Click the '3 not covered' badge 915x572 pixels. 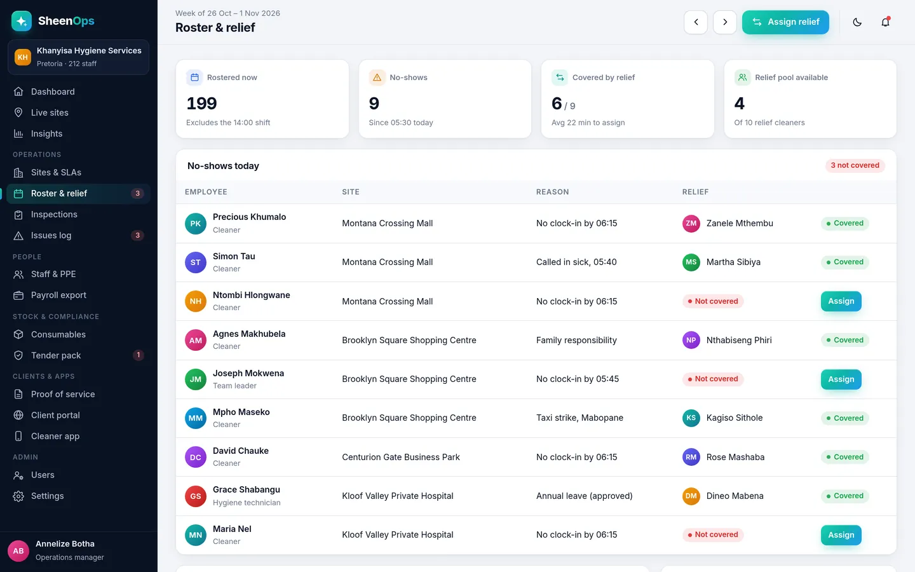(855, 165)
